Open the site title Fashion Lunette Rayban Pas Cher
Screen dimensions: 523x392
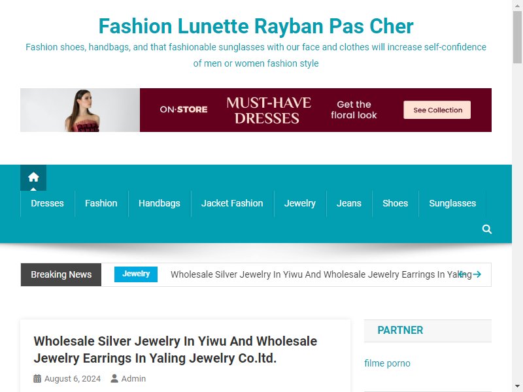pyautogui.click(x=256, y=26)
